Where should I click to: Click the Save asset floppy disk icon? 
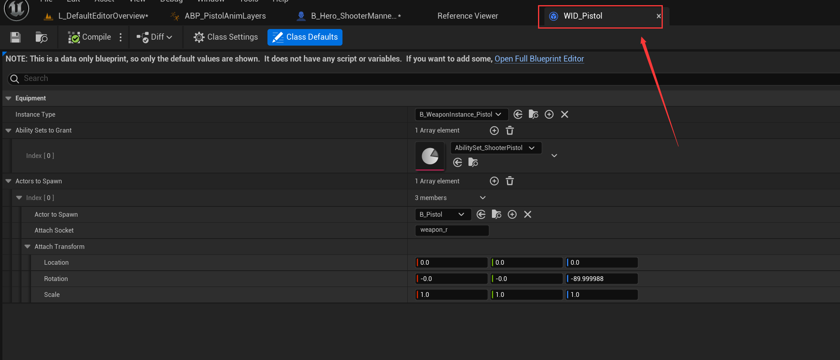15,37
